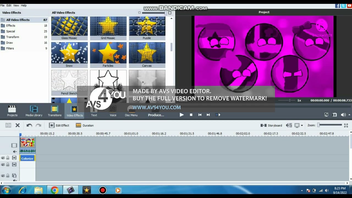Select the Effects category
Screen dimensions: 352x198
(24, 26)
